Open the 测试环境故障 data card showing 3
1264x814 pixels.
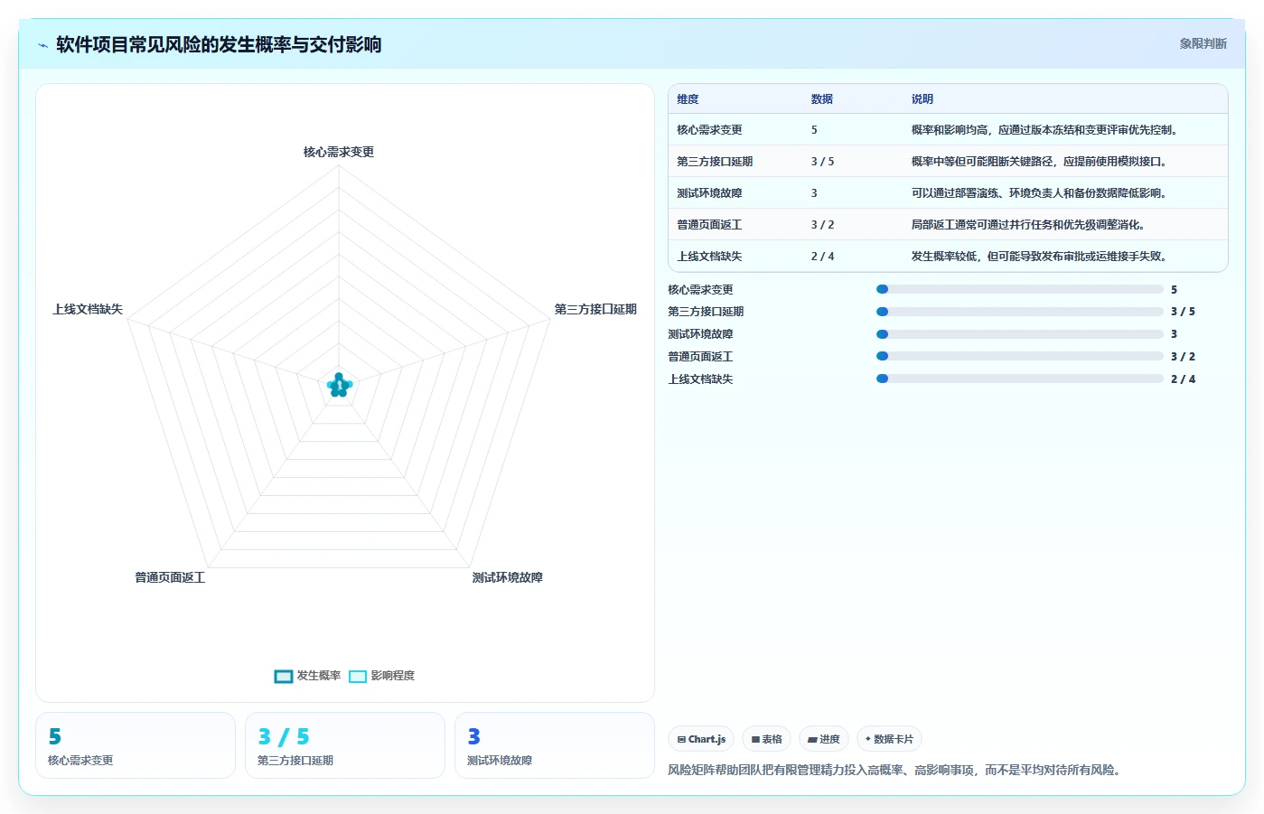(x=555, y=745)
